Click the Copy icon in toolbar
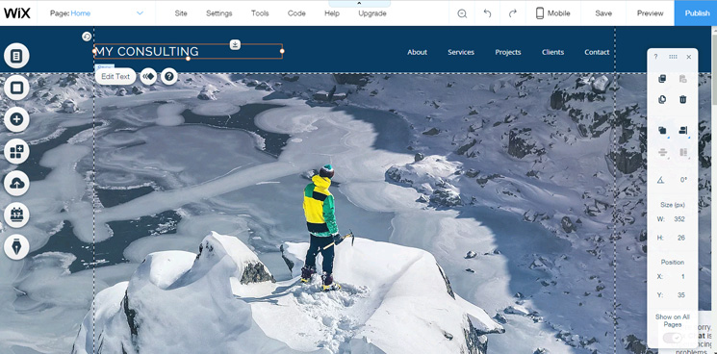Image resolution: width=717 pixels, height=354 pixels. [662, 79]
